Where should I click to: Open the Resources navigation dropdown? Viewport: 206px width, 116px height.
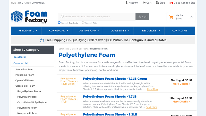(149, 31)
